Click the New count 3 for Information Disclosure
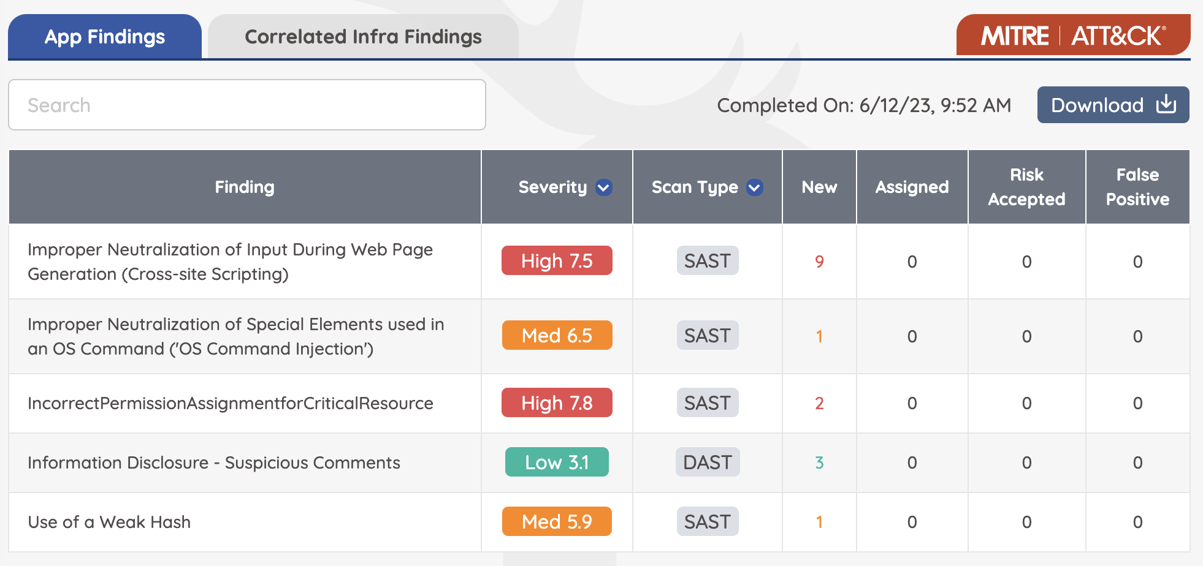Screen dimensions: 1203x566 pos(819,462)
